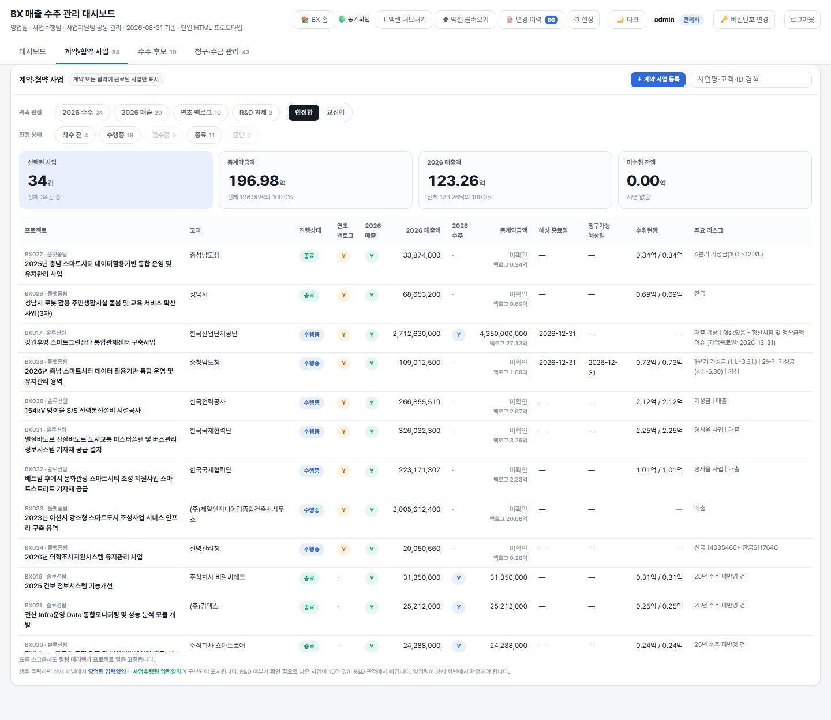
Task: Toggle the R&D 과제 2 filter chip
Action: click(x=256, y=113)
